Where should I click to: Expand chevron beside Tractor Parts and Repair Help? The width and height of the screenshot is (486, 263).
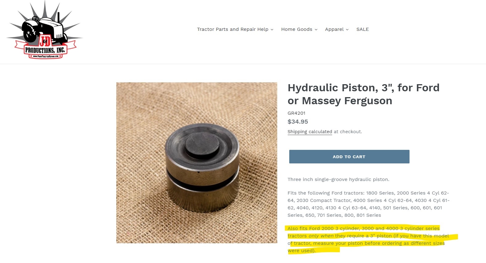point(272,30)
